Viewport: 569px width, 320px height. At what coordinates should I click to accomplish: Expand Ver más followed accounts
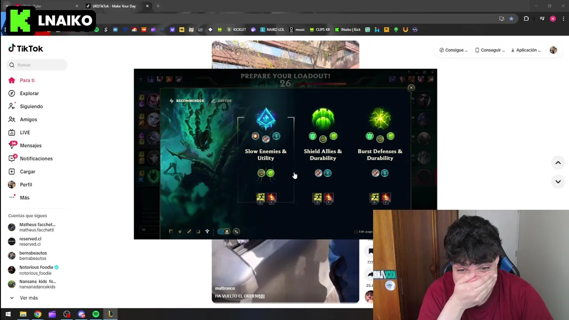coord(24,298)
